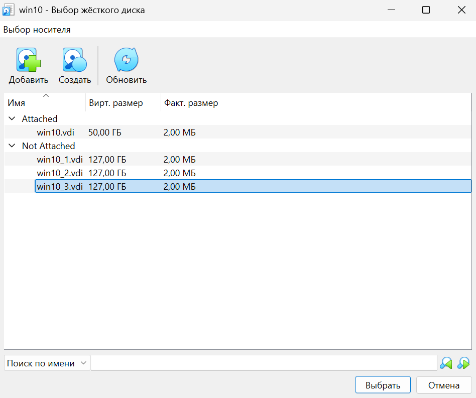
Task: Close the disk selection window
Action: coord(461,10)
